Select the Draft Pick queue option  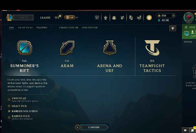coord(19,106)
